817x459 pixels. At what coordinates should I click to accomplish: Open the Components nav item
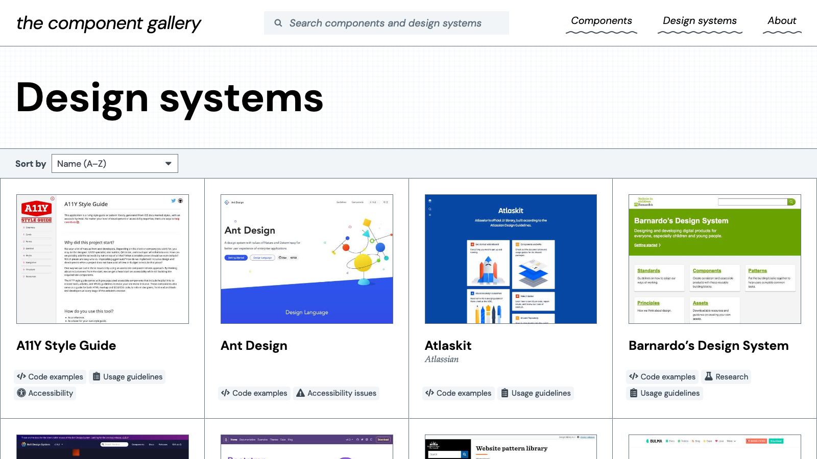[601, 21]
